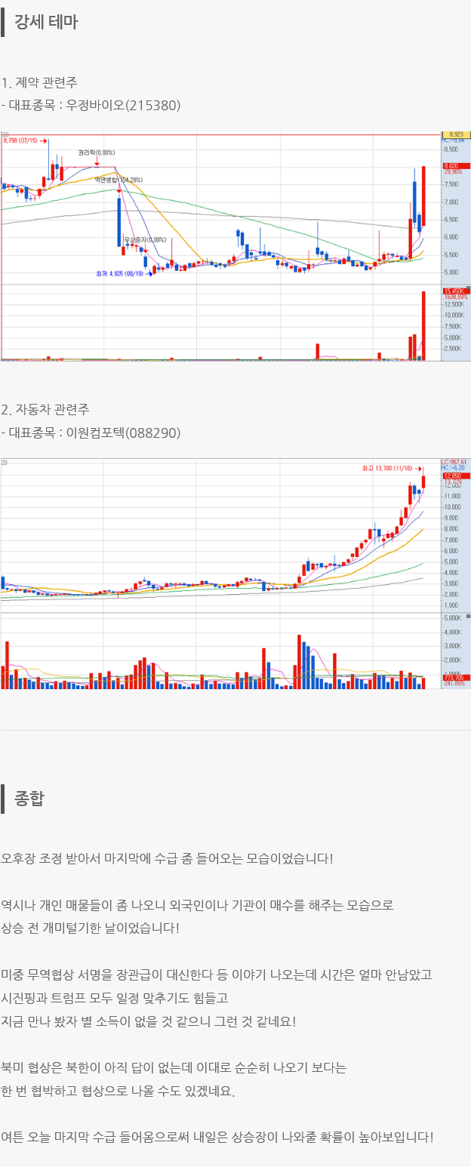The width and height of the screenshot is (471, 1167).
Task: Click the 무상증자 event label on chart
Action: [x=144, y=239]
